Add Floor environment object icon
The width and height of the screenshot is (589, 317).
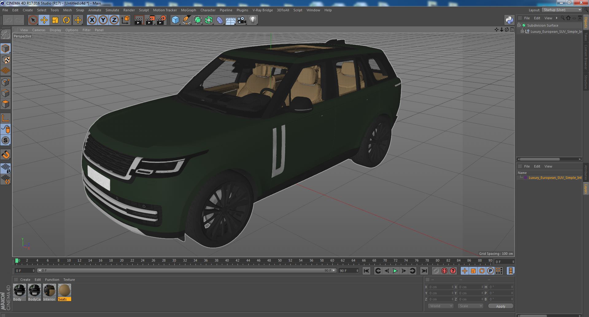[231, 20]
